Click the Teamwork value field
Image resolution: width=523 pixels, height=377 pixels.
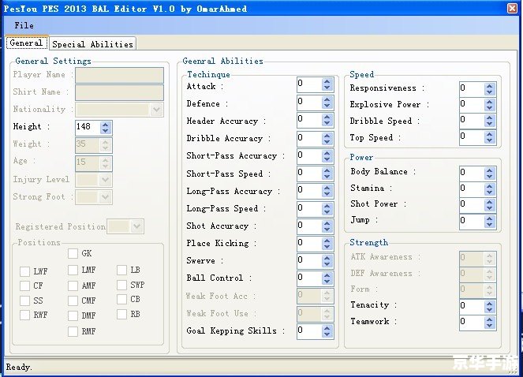pos(472,323)
